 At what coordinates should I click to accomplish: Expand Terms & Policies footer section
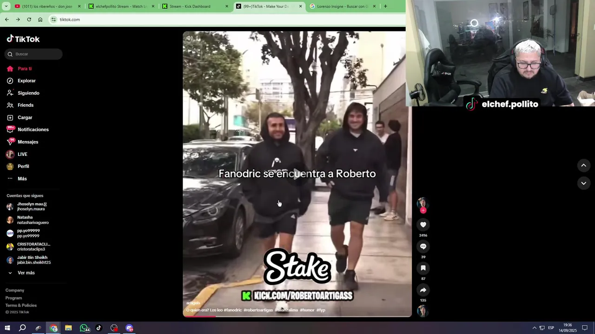[x=21, y=305]
